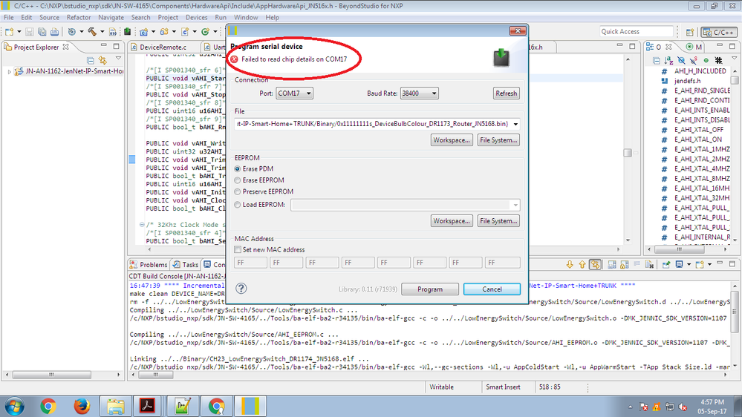Click the New C source folder icon
The height and width of the screenshot is (417, 742).
tap(164, 32)
